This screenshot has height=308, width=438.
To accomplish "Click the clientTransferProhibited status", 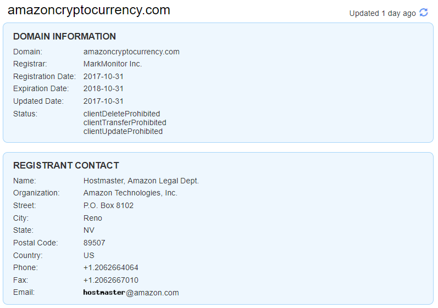I will [x=125, y=122].
